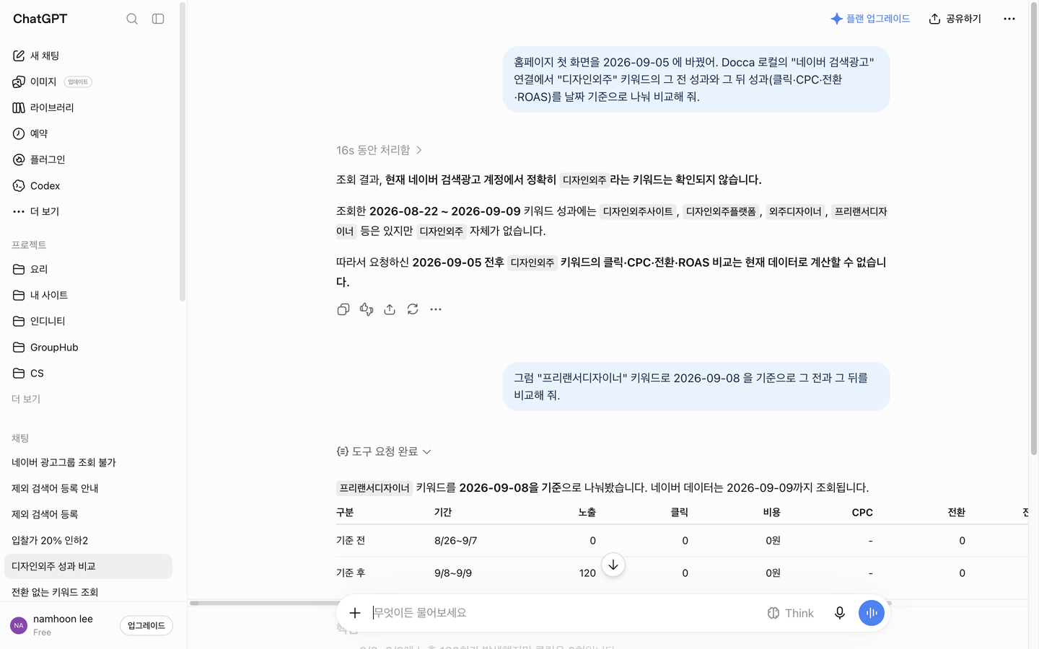The height and width of the screenshot is (649, 1039).
Task: Click the ChatGPT logo title
Action: coord(40,19)
